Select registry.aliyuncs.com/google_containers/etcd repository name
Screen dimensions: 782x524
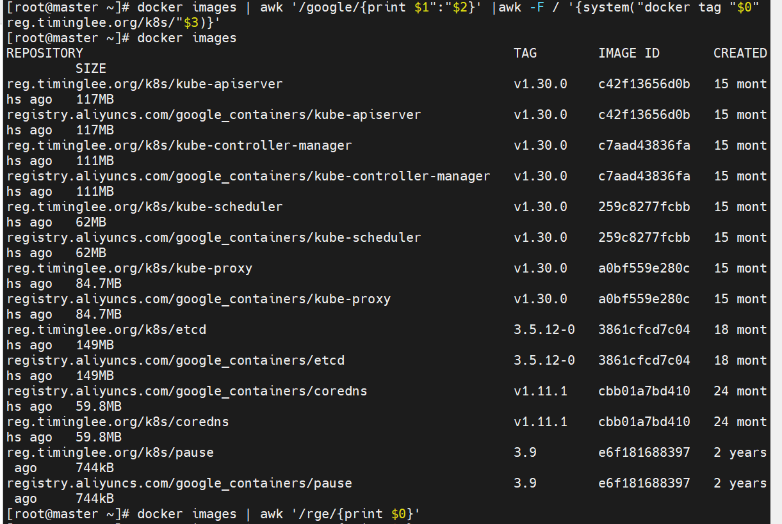tap(175, 360)
